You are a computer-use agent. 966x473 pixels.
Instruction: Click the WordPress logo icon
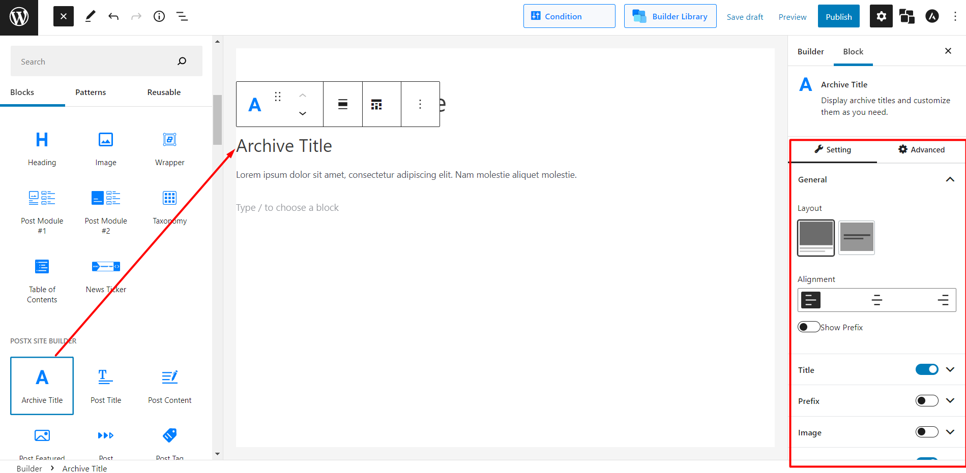point(19,17)
